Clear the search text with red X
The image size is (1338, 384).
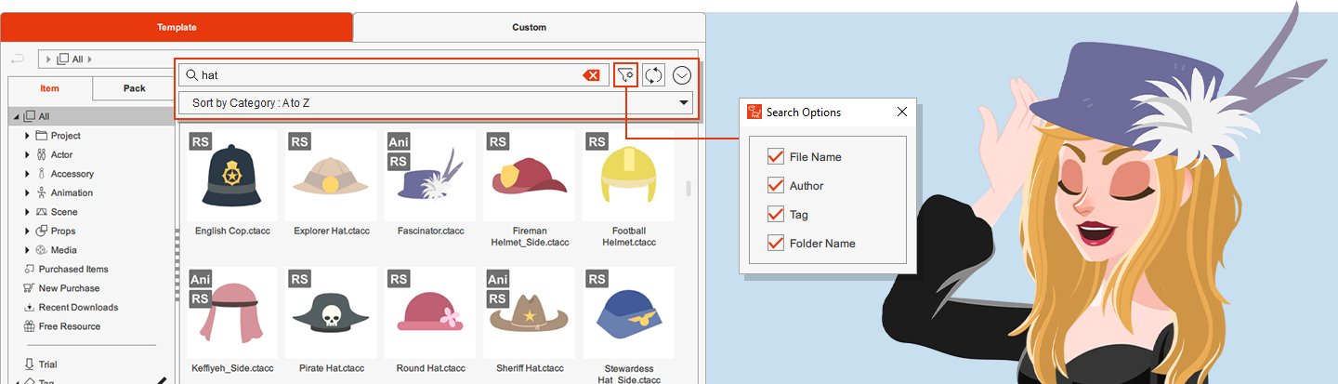[x=591, y=75]
